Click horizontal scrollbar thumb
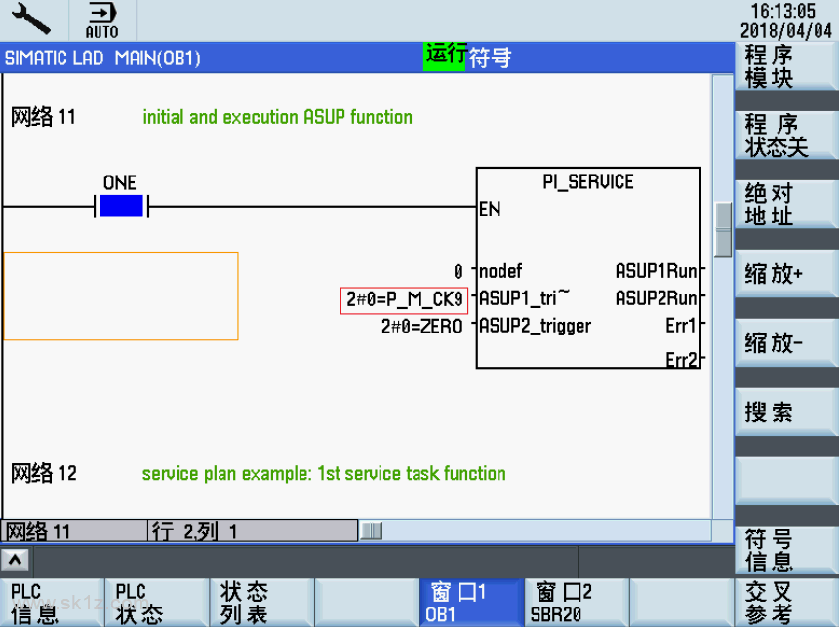Screen dimensions: 839x627 pos(371,530)
